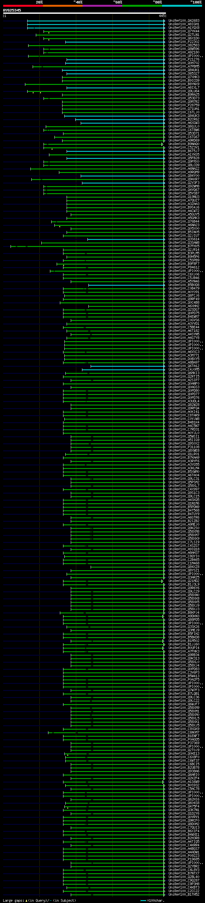Open hit UniRef100_Q42683
205x903 pixels.
(x=184, y=21)
